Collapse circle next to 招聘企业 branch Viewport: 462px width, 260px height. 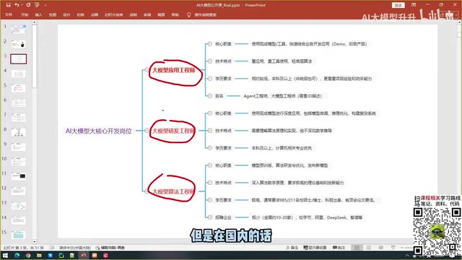click(x=210, y=217)
